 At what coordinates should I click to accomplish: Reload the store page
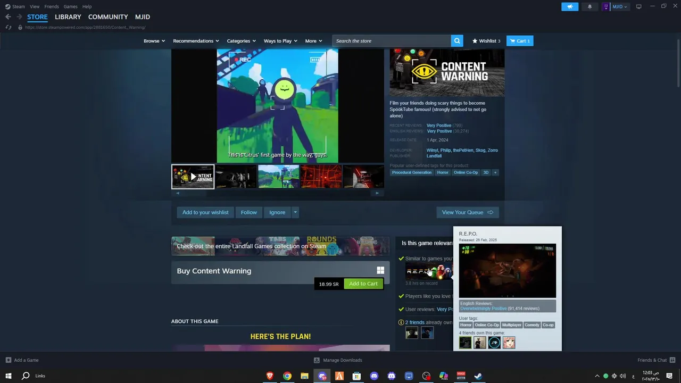(x=8, y=27)
